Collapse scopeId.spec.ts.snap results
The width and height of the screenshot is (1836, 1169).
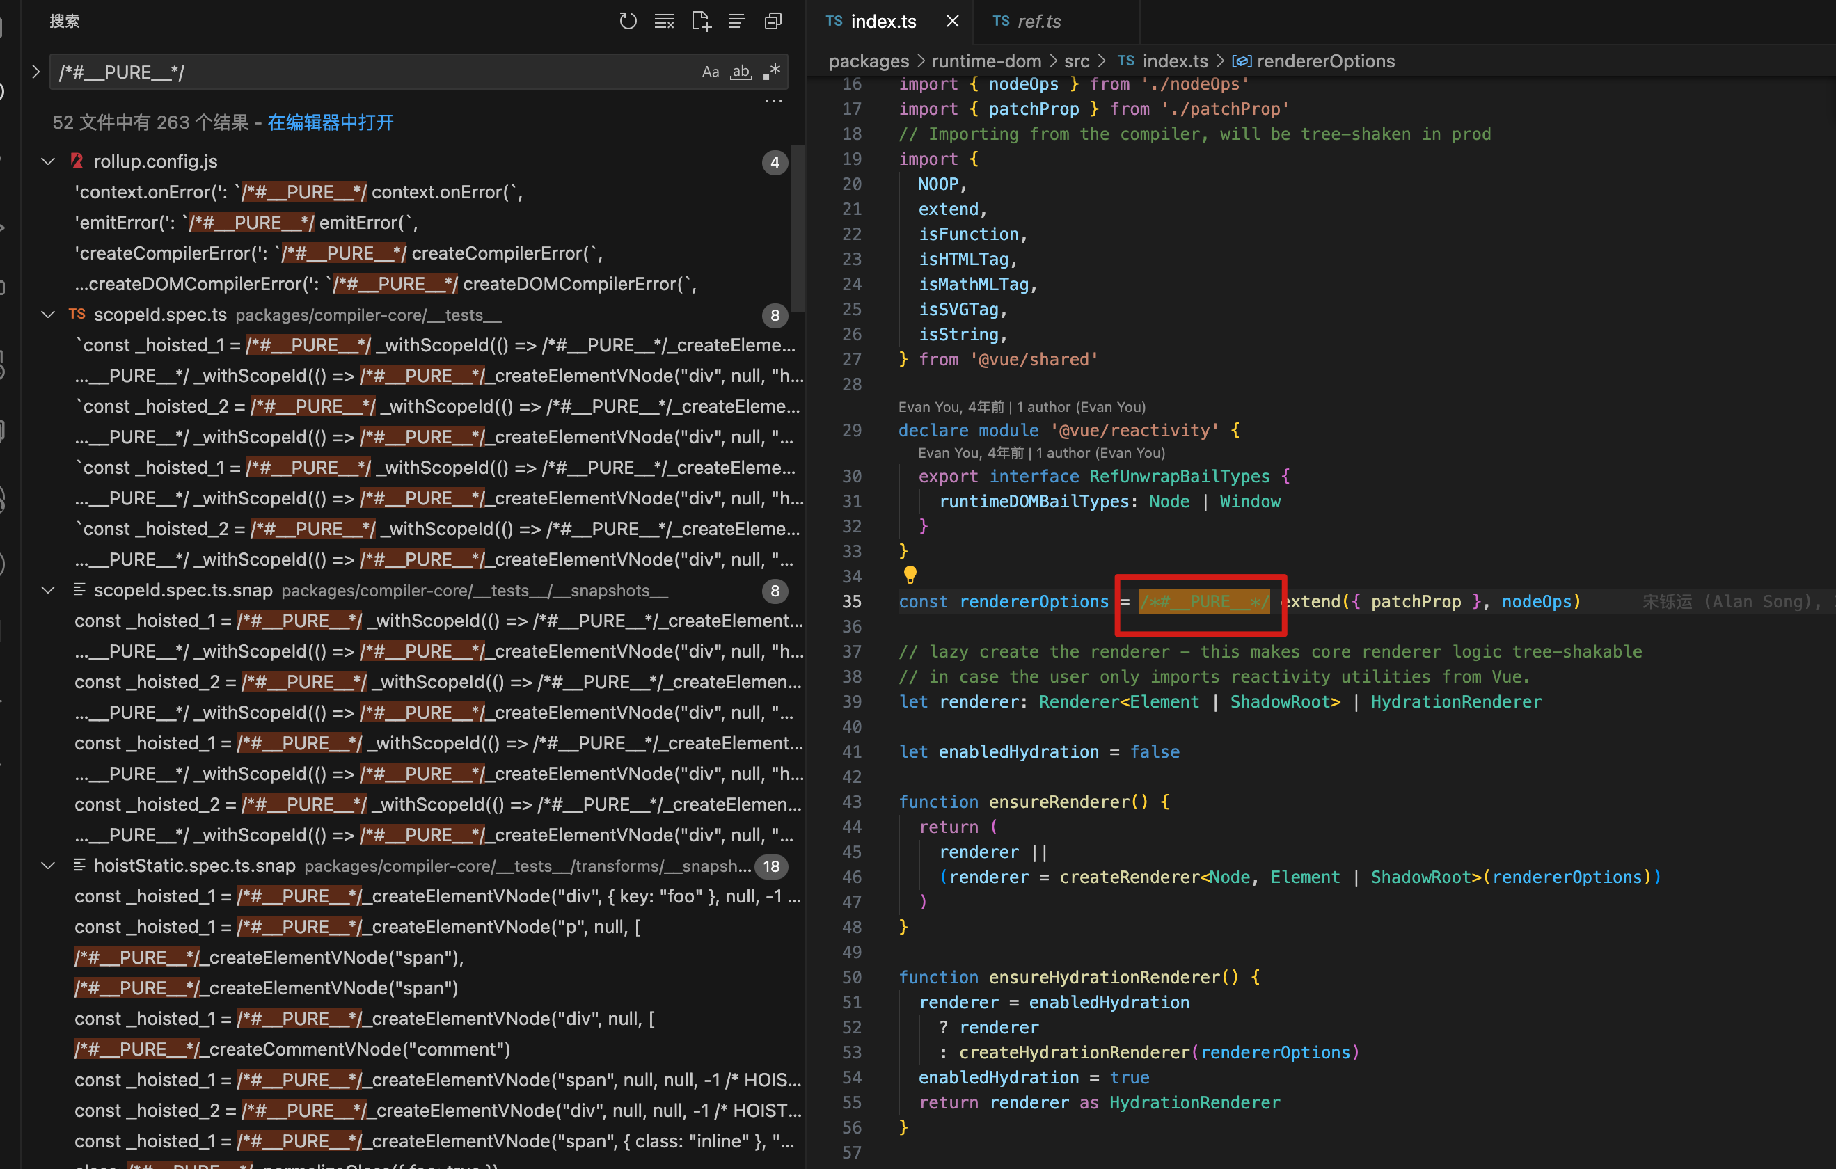[48, 591]
